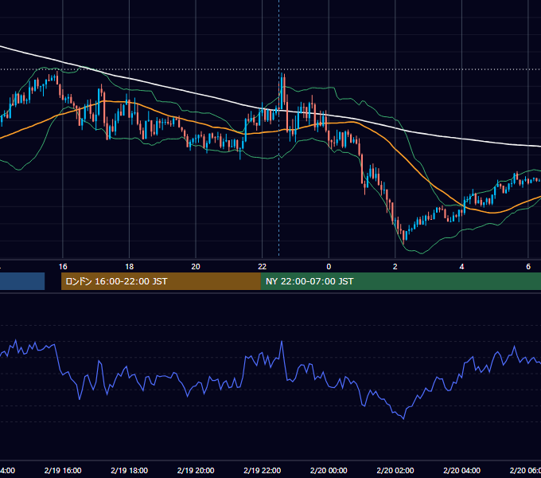Click the 2/20 02:00 date label

click(x=395, y=470)
